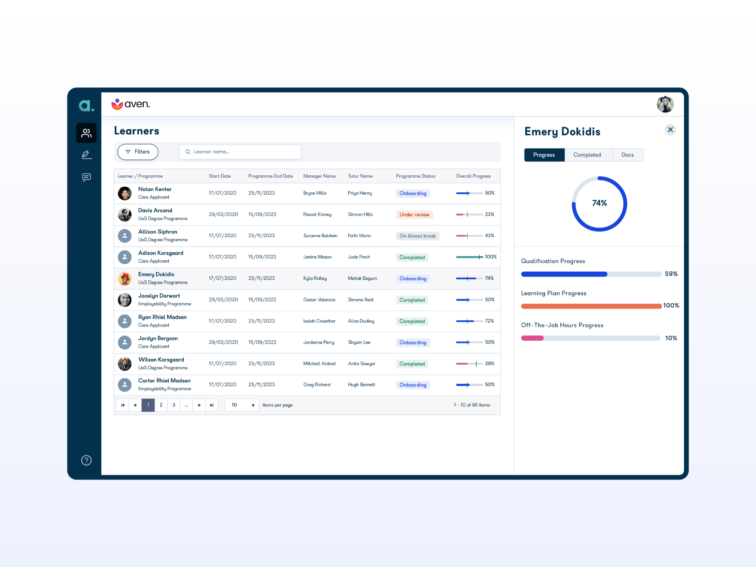The height and width of the screenshot is (567, 756).
Task: Open Nolan Kenter's profile avatar thumbnail
Action: pyautogui.click(x=124, y=193)
